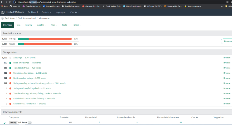This screenshot has height=125, width=232.
Task: Open the Trail Sense glossary component
Action: coord(22,122)
